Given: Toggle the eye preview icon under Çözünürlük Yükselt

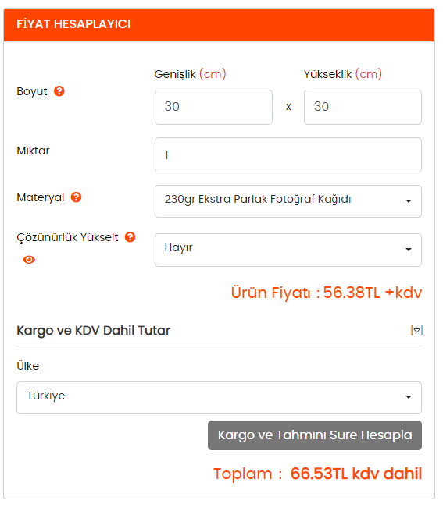Looking at the screenshot, I should 29,260.
